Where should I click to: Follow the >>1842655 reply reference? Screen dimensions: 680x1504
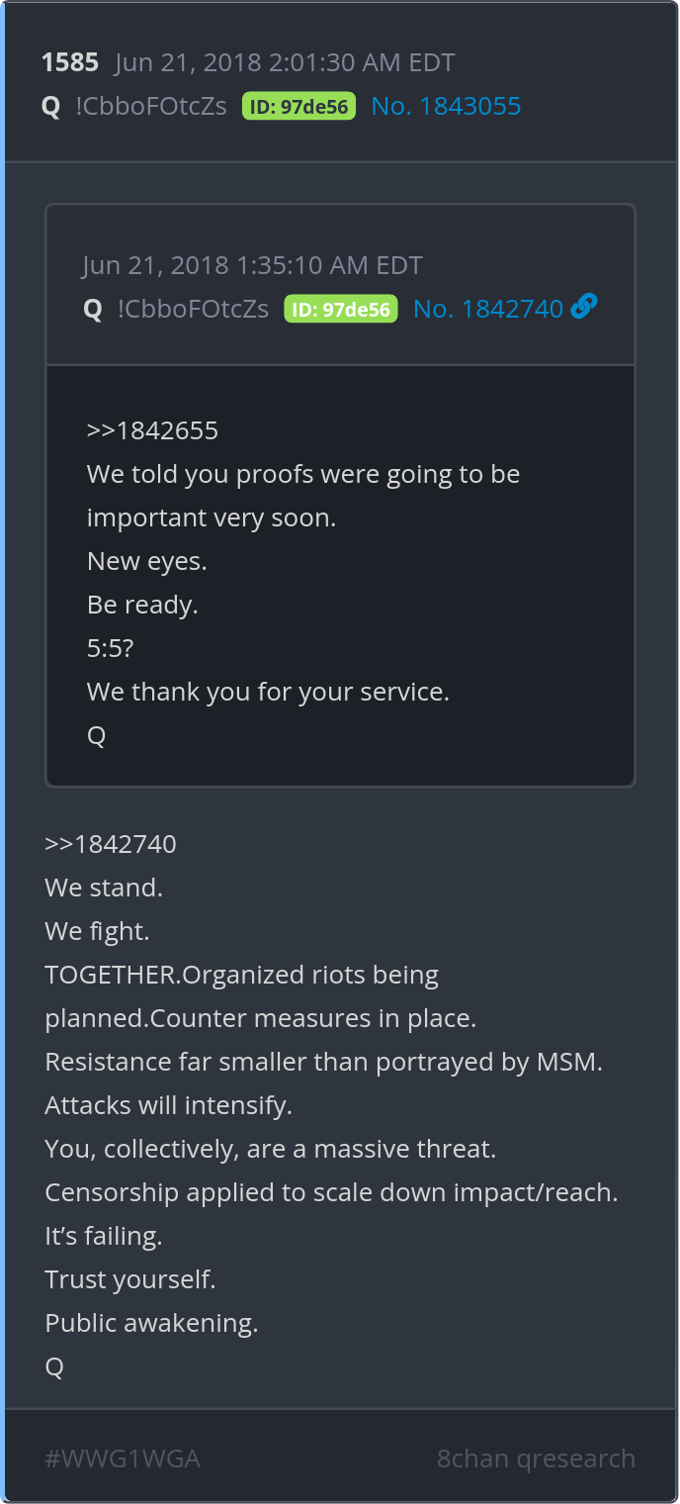[x=152, y=431]
